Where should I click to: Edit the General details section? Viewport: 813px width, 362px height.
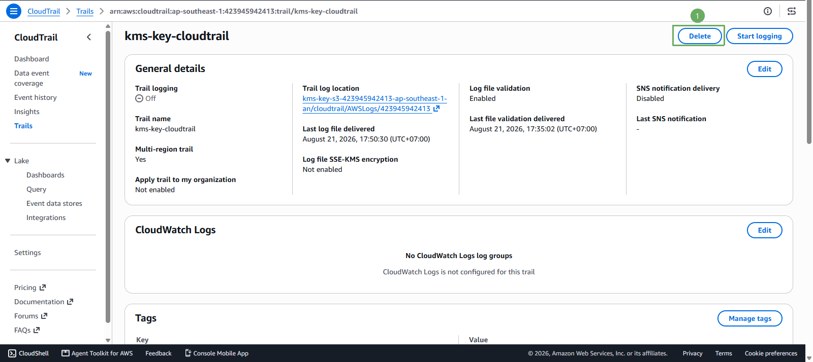(x=764, y=69)
